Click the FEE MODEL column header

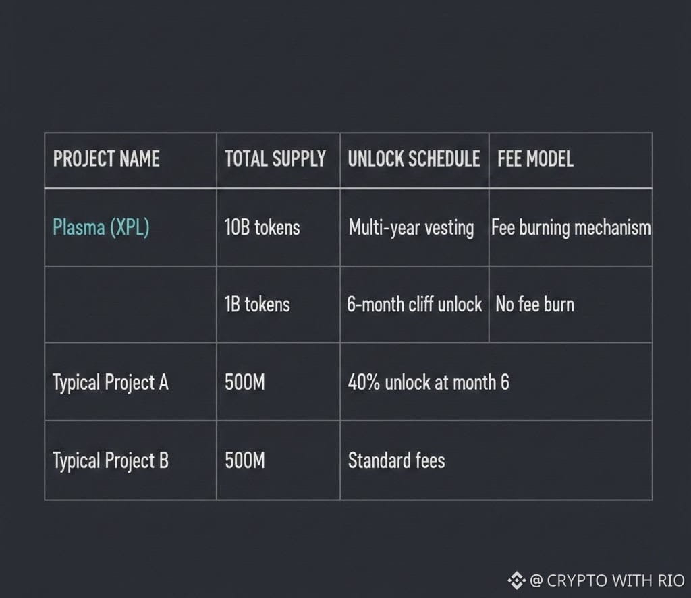click(535, 159)
